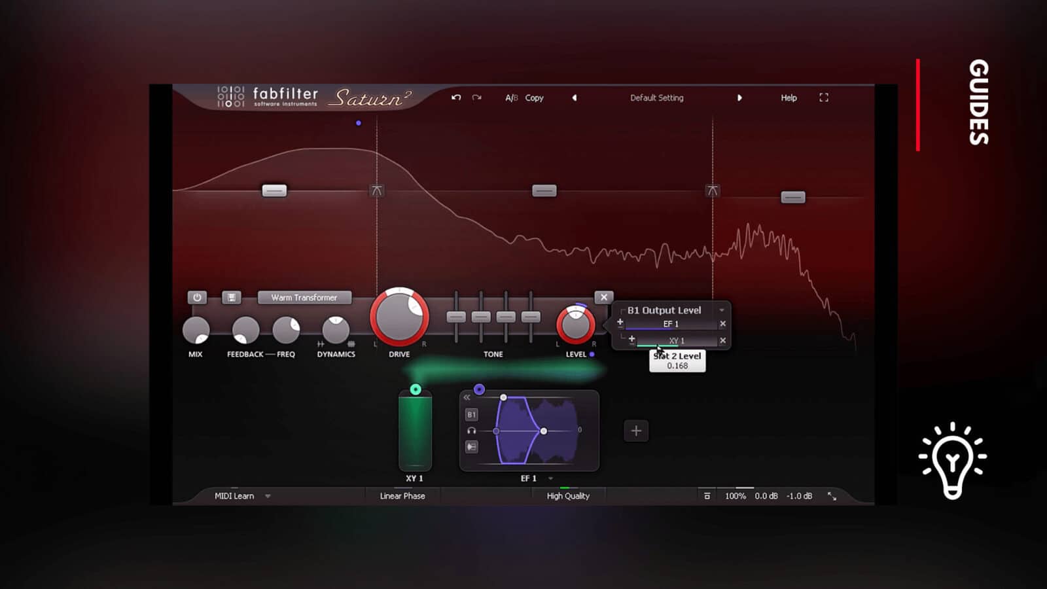
Task: Toggle full screen mode icon
Action: 824,98
